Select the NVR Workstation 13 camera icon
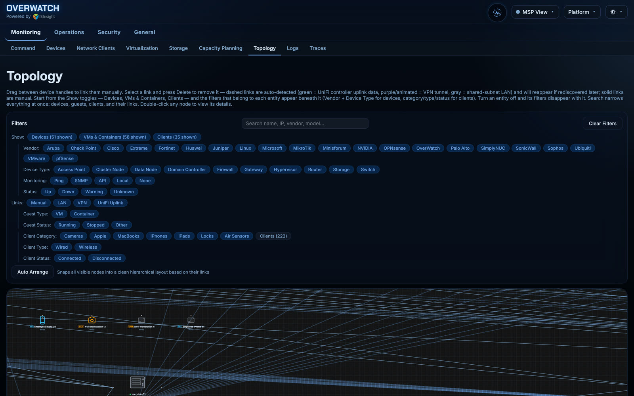Viewport: 634px width, 396px height. [92, 320]
